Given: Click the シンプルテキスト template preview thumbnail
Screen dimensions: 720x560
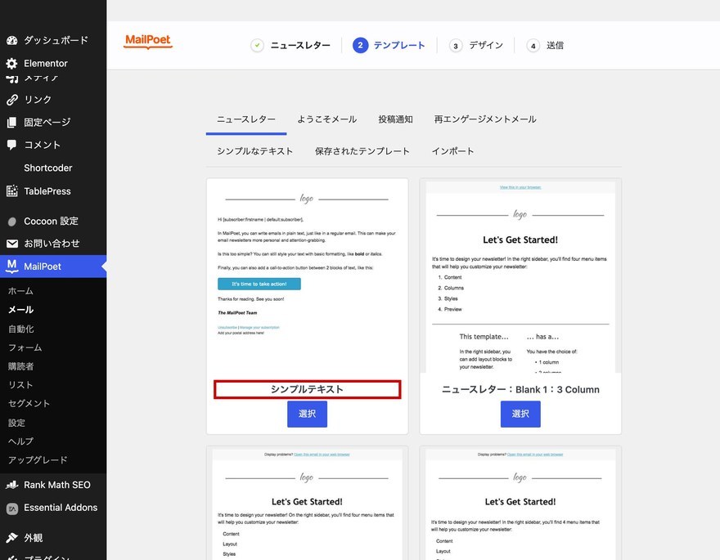Looking at the screenshot, I should pyautogui.click(x=307, y=277).
